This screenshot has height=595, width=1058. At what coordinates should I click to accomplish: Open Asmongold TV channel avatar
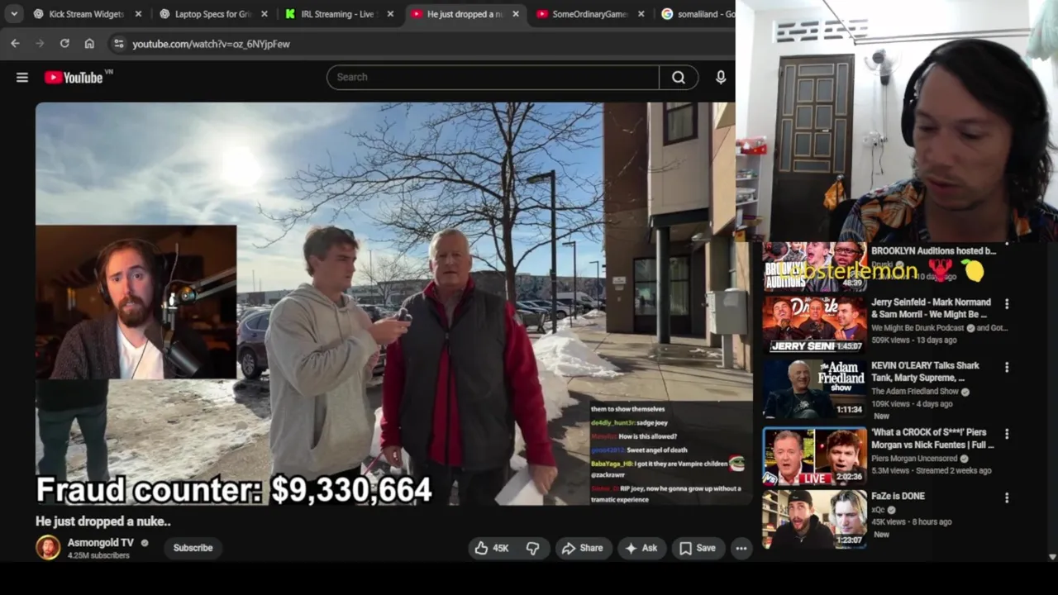click(x=48, y=548)
